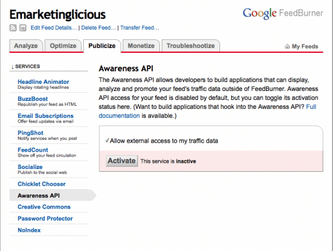Collapse the Services section header

pos(26,67)
